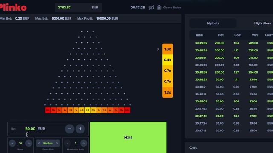The width and height of the screenshot is (273, 153).
Task: Click the Min Bet 0.20 value
Action: pyautogui.click(x=19, y=18)
